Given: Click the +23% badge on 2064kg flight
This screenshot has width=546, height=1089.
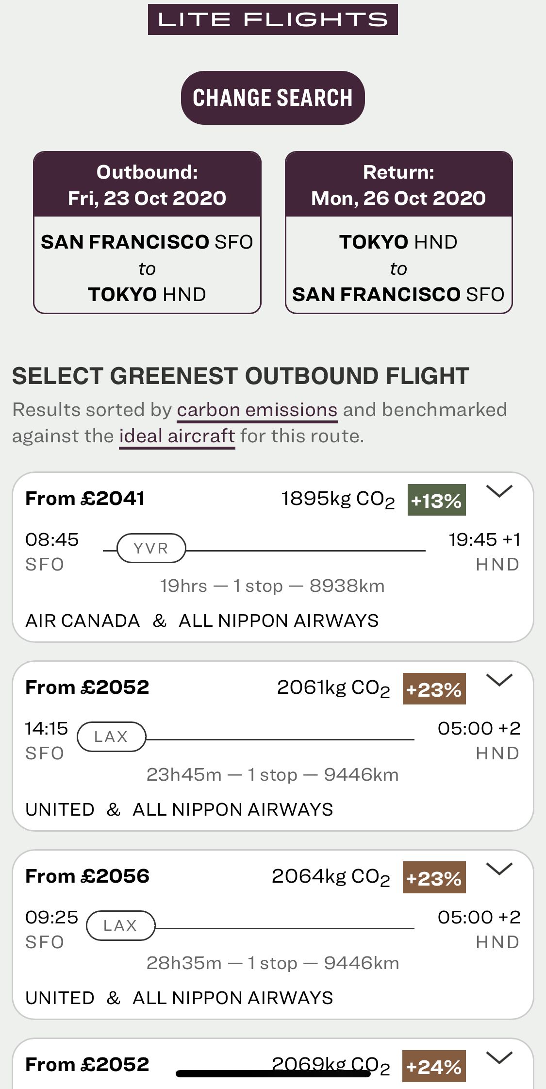Looking at the screenshot, I should click(x=434, y=878).
